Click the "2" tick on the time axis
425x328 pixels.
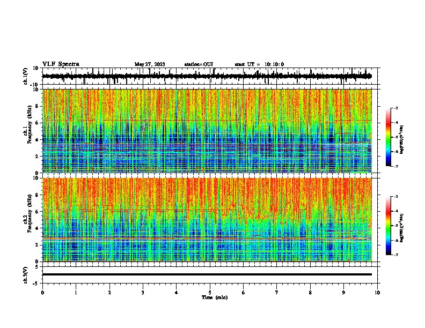coord(109,293)
